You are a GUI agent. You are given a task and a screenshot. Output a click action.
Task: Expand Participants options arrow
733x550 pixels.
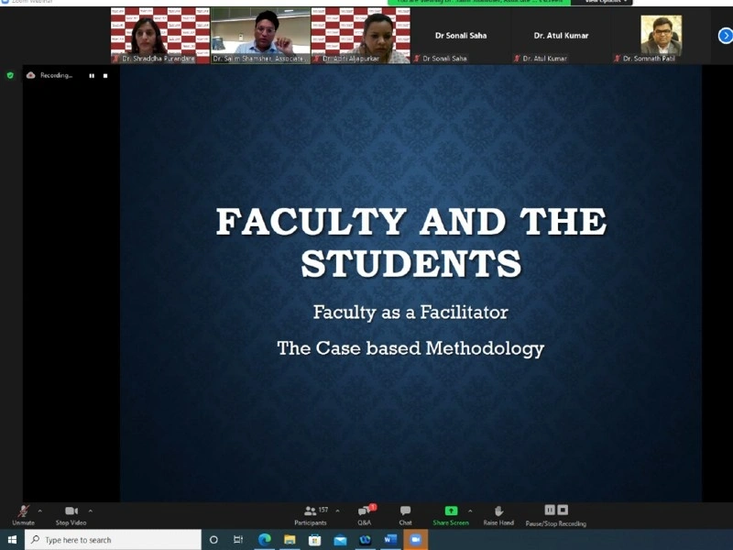pyautogui.click(x=337, y=511)
